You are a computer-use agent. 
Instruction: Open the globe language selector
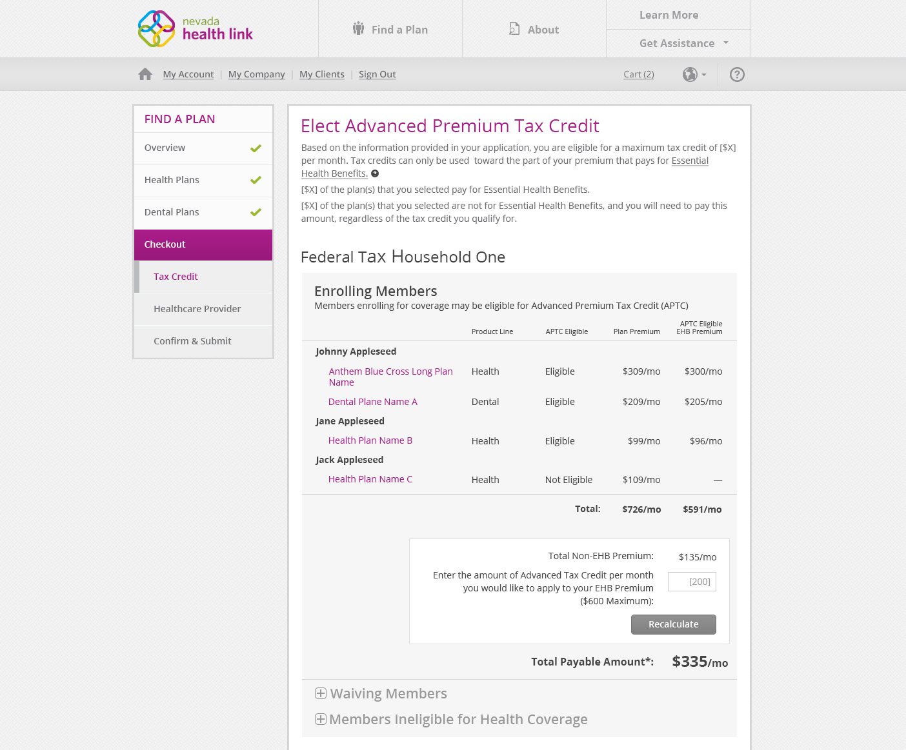pos(694,74)
